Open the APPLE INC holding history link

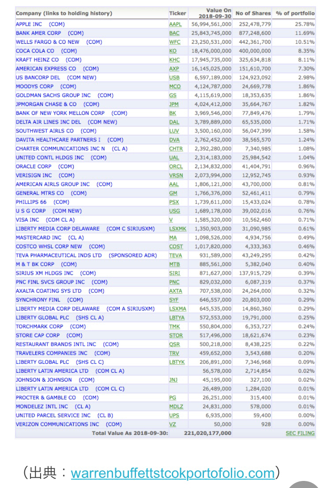click(x=40, y=24)
